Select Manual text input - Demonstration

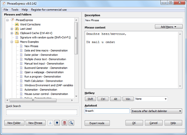(x=44, y=64)
